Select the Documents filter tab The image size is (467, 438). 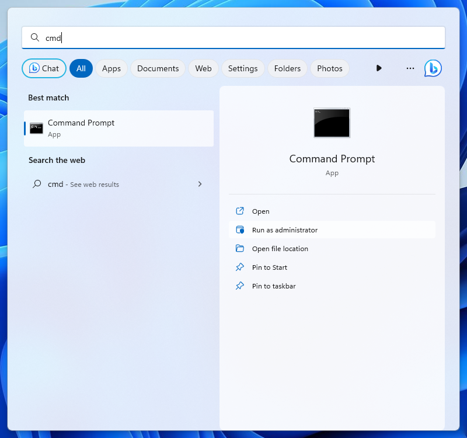(158, 68)
